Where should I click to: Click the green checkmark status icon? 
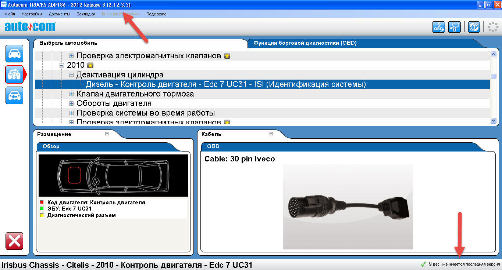[x=423, y=264]
